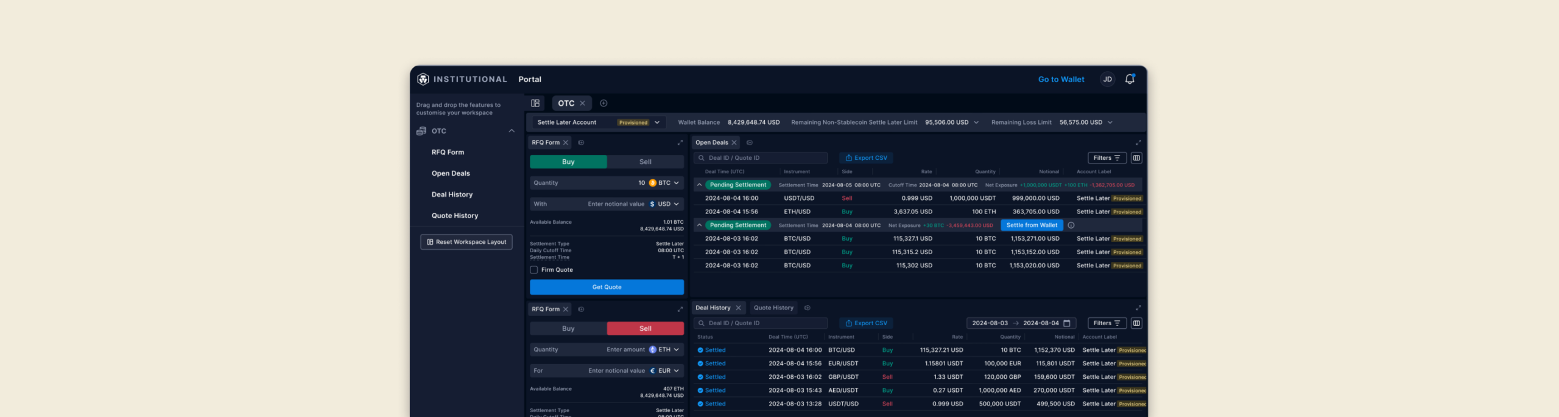The image size is (1559, 417).
Task: Expand Remaining Loss Limit chevron
Action: [x=1110, y=123]
